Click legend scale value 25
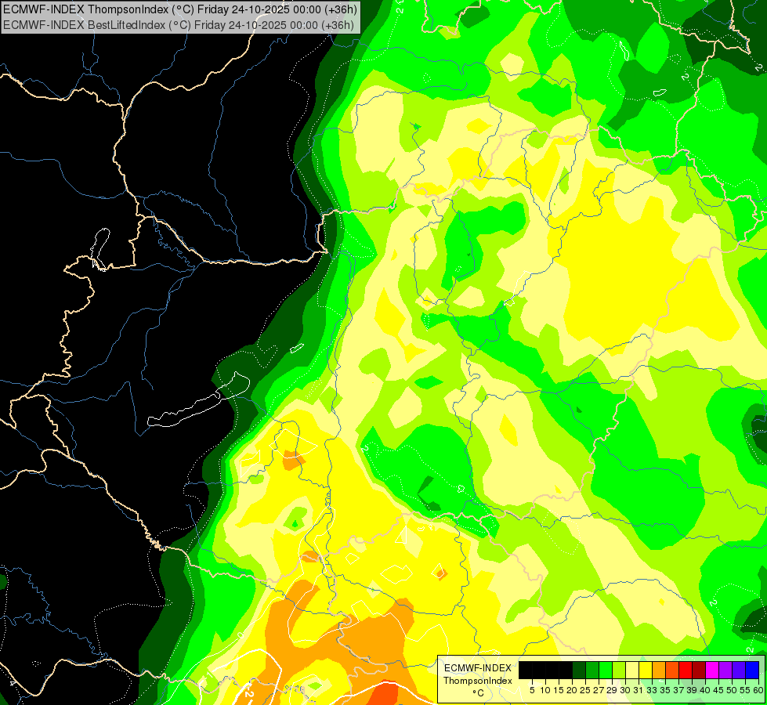The height and width of the screenshot is (705, 767). (x=585, y=690)
